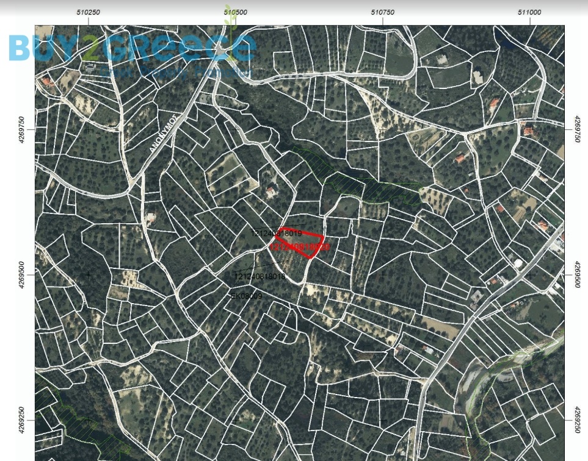Click the right-side 4269250 northing label
The height and width of the screenshot is (461, 588).
click(x=577, y=421)
